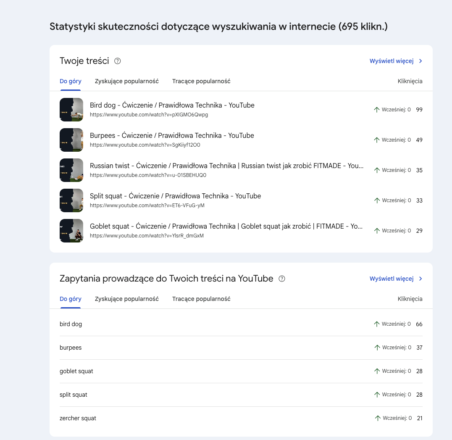Open help icon beside Zapytania prowadzące heading
The height and width of the screenshot is (440, 452).
pyautogui.click(x=282, y=279)
